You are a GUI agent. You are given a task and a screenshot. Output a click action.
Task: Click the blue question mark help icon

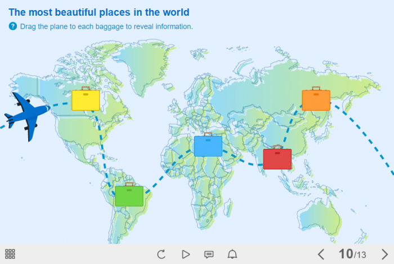pyautogui.click(x=13, y=26)
